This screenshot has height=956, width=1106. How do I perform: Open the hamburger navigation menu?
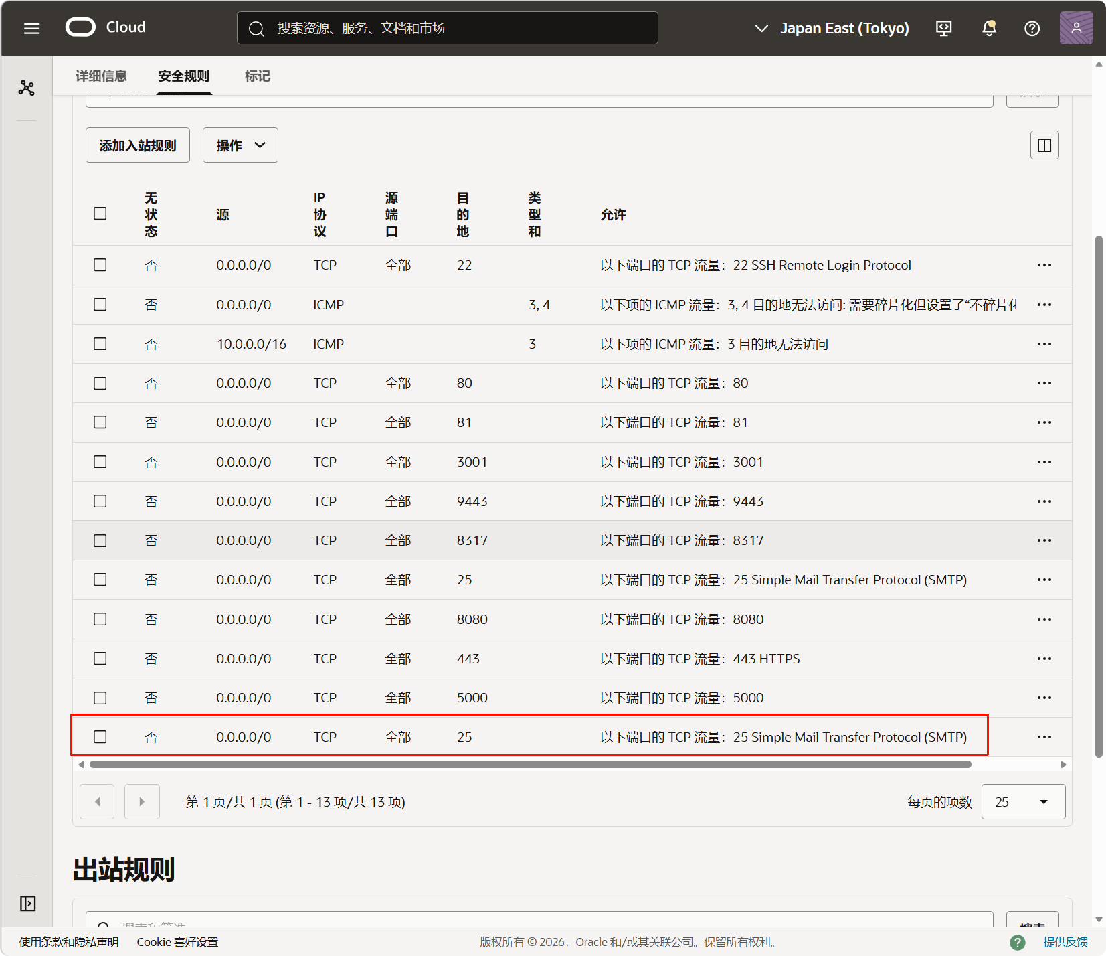31,28
